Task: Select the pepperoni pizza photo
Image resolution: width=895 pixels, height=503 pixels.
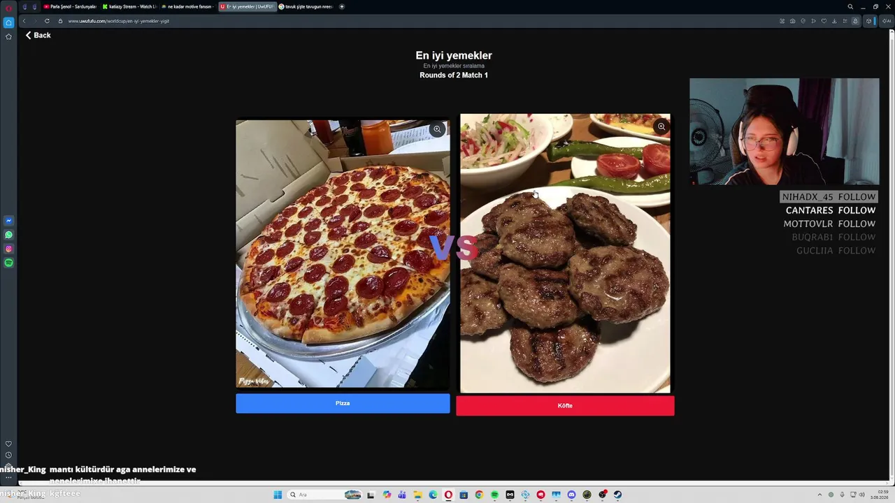Action: pyautogui.click(x=343, y=254)
